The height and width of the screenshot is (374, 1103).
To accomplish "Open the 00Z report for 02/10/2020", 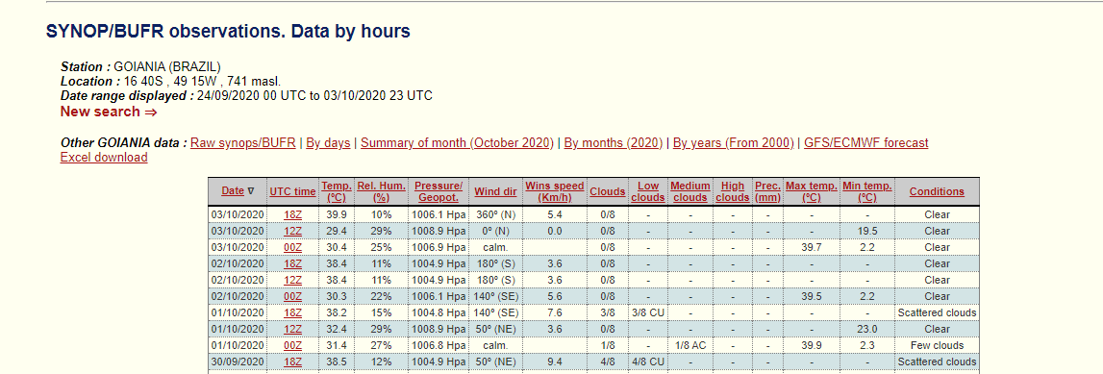I will coord(292,296).
